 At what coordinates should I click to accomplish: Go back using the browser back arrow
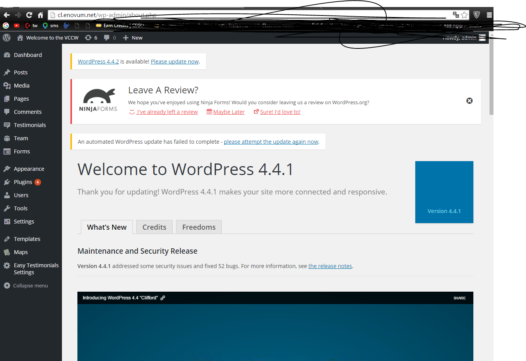click(7, 15)
